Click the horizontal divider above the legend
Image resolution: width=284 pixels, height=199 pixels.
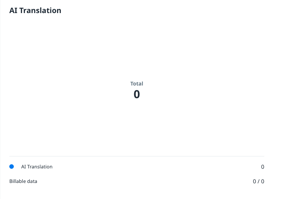click(136, 156)
